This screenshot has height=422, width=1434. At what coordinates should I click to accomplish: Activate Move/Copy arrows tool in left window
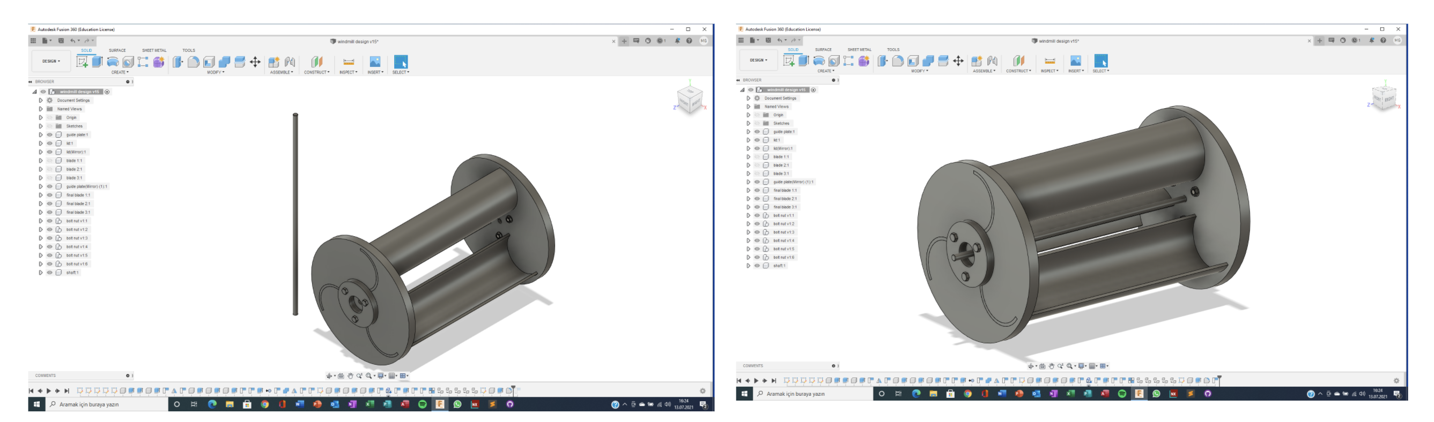(x=255, y=62)
